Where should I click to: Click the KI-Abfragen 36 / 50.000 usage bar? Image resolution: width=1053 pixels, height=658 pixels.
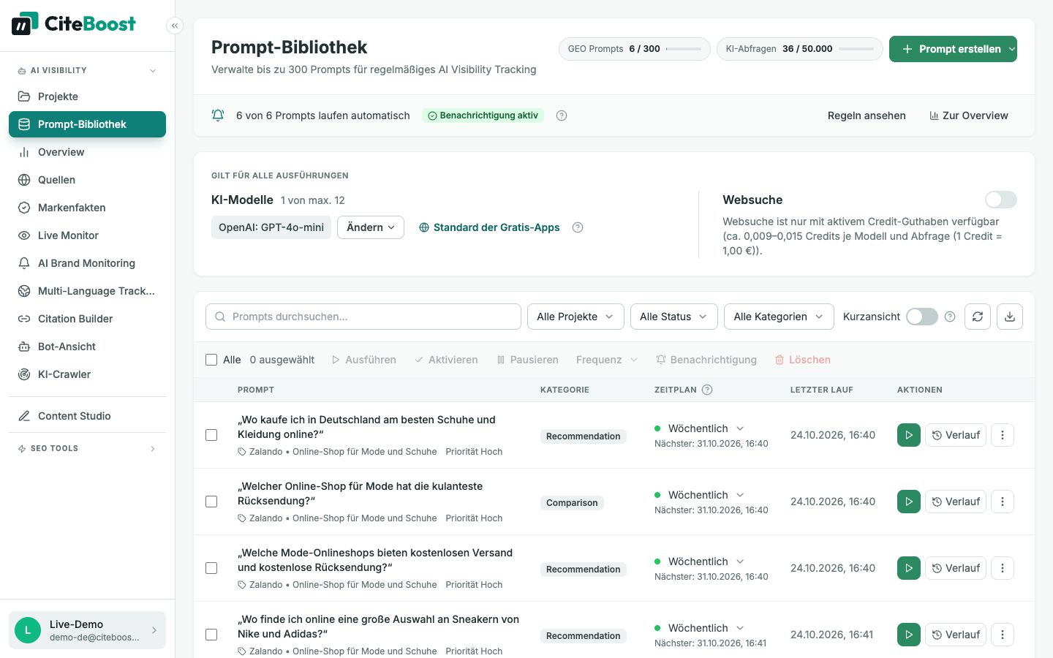(x=800, y=49)
